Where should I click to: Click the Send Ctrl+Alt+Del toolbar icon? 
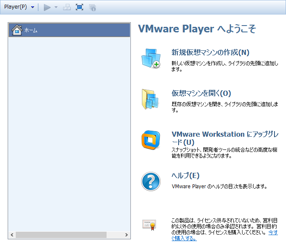(67, 7)
